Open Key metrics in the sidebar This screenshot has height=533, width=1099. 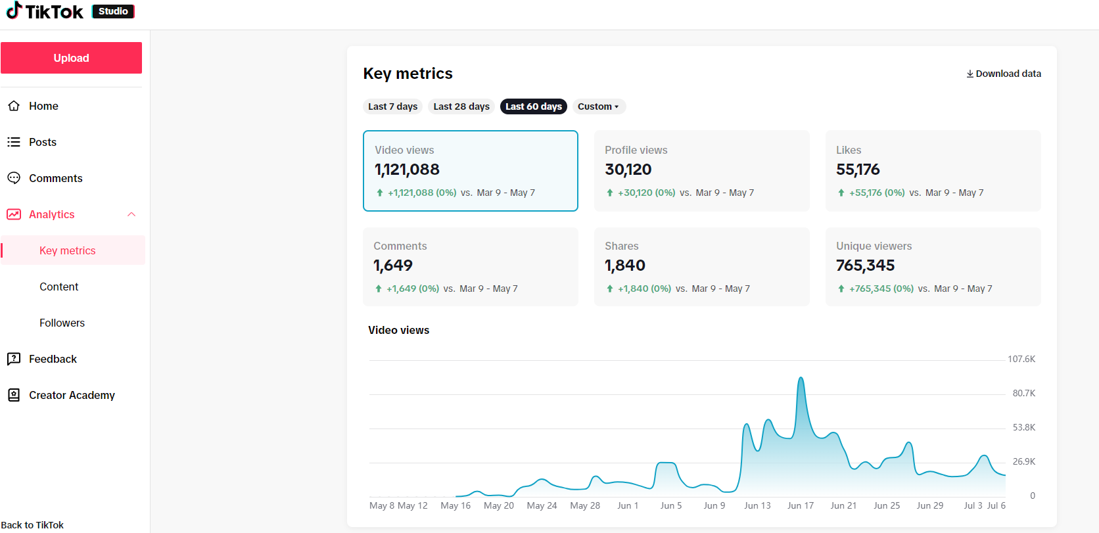[x=68, y=250]
